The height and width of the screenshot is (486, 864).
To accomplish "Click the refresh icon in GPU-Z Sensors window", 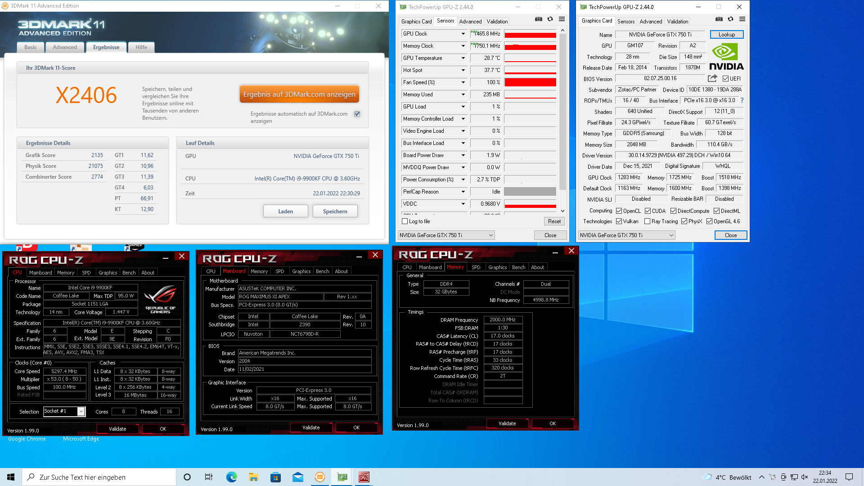I will tap(550, 19).
